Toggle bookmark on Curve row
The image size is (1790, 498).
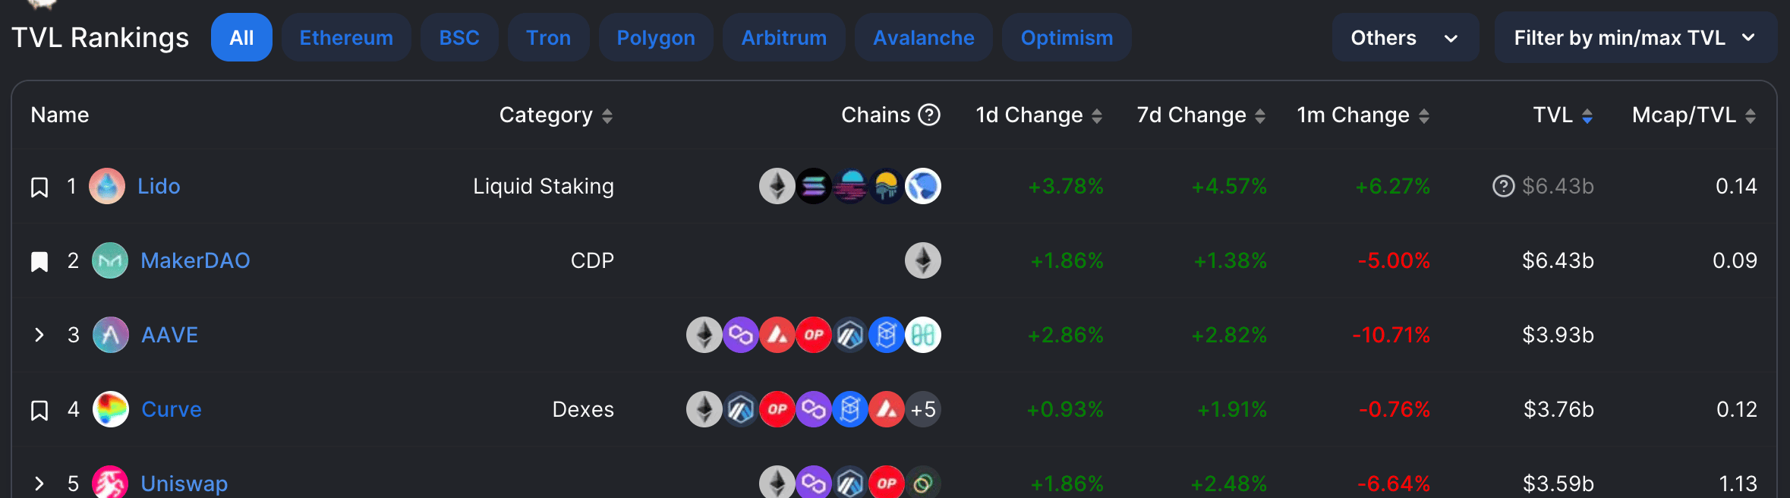point(39,410)
